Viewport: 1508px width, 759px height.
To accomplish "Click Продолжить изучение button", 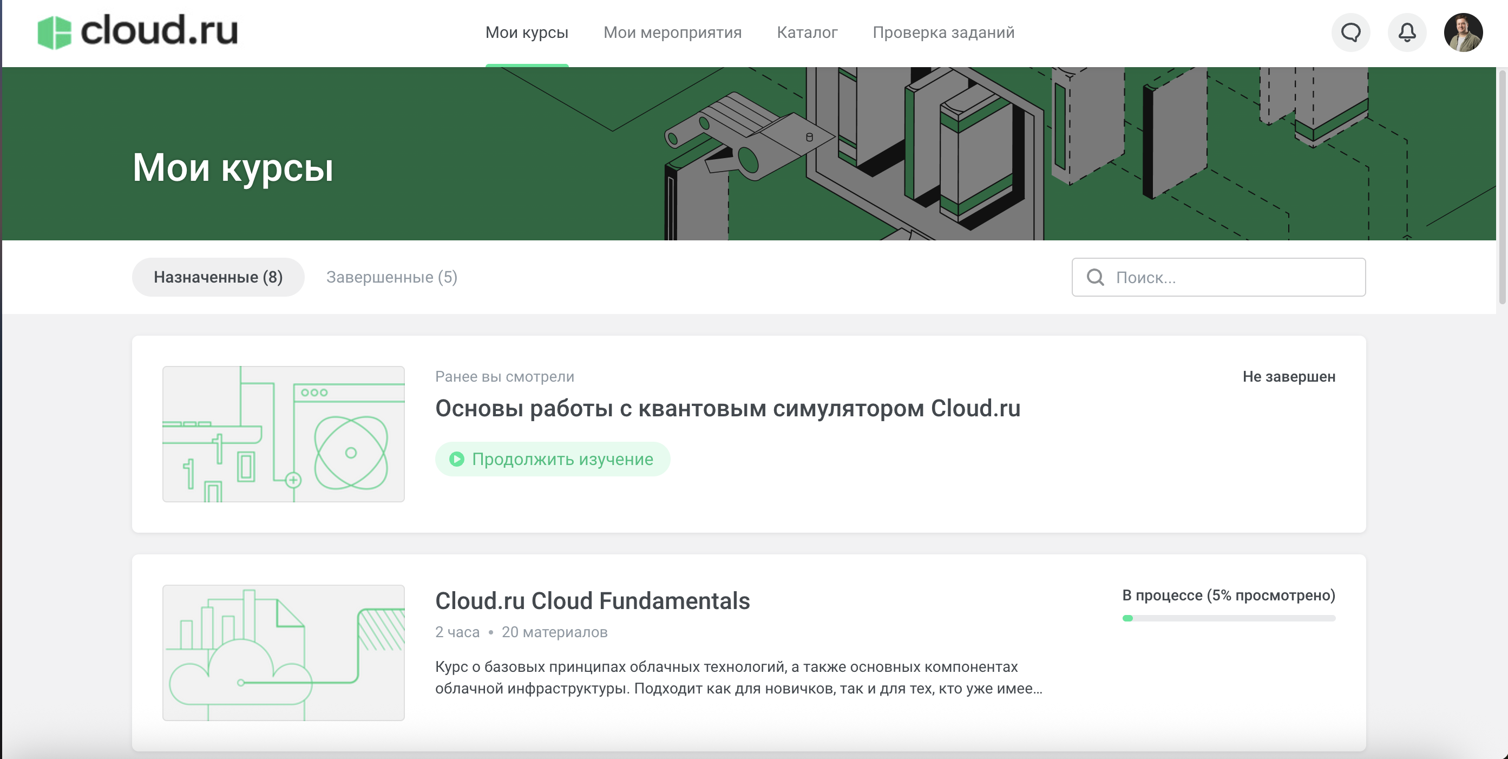I will coord(553,459).
